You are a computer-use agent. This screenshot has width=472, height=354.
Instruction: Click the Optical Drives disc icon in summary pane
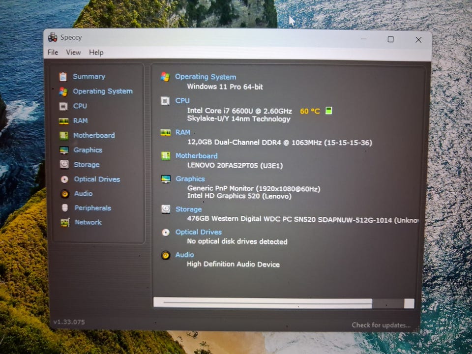(166, 233)
